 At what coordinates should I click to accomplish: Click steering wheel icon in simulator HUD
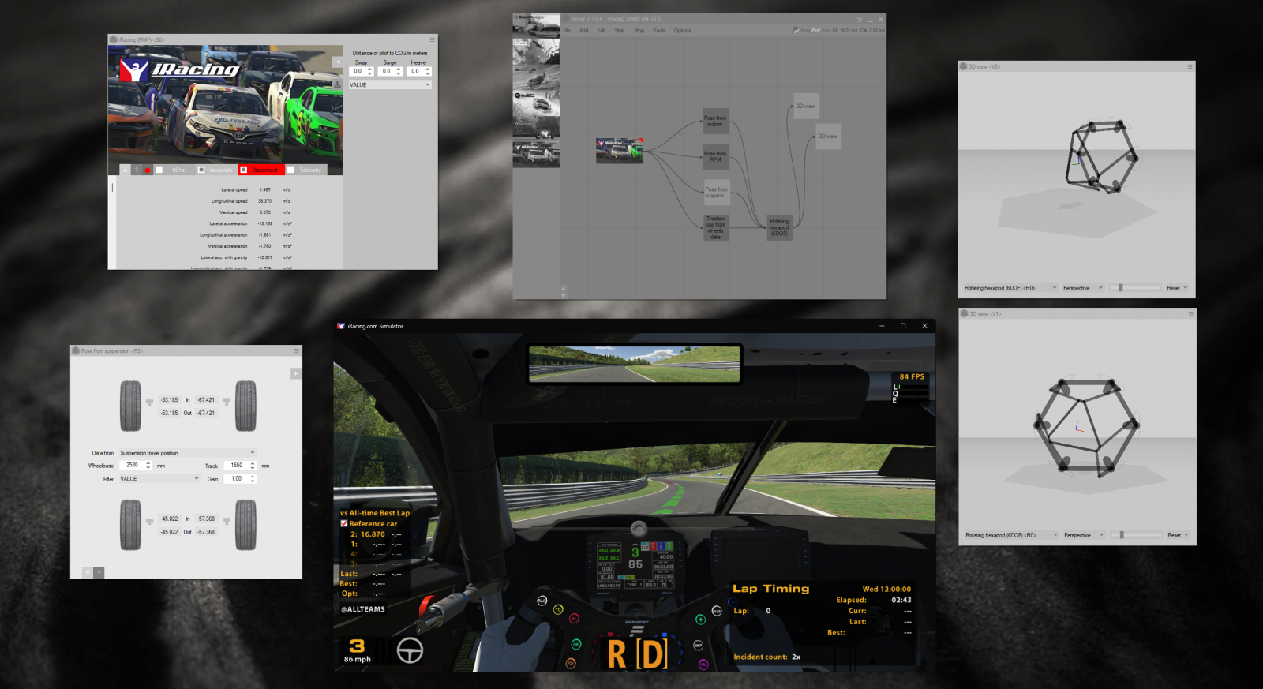pos(410,650)
